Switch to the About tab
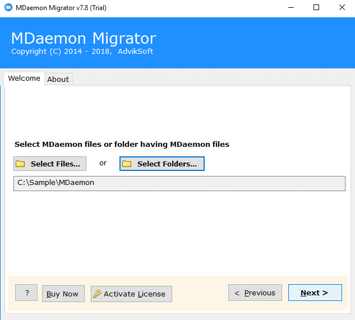Viewport: 355px width, 320px height. [x=58, y=79]
